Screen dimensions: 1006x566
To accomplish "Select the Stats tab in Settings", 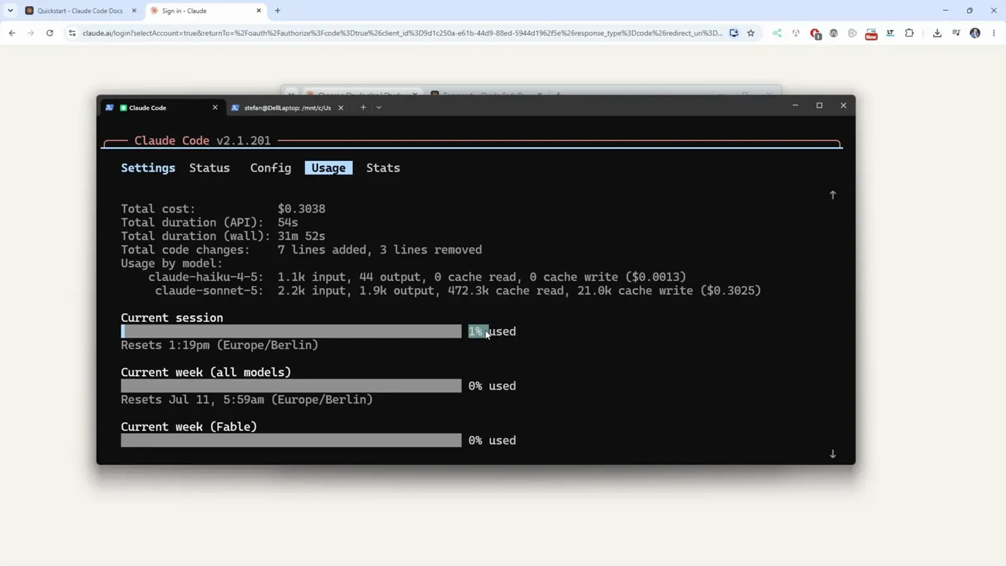I will tap(383, 168).
